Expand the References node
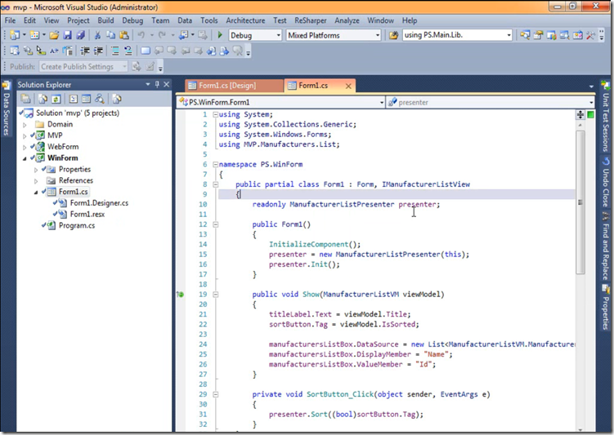The image size is (614, 435). coord(36,181)
